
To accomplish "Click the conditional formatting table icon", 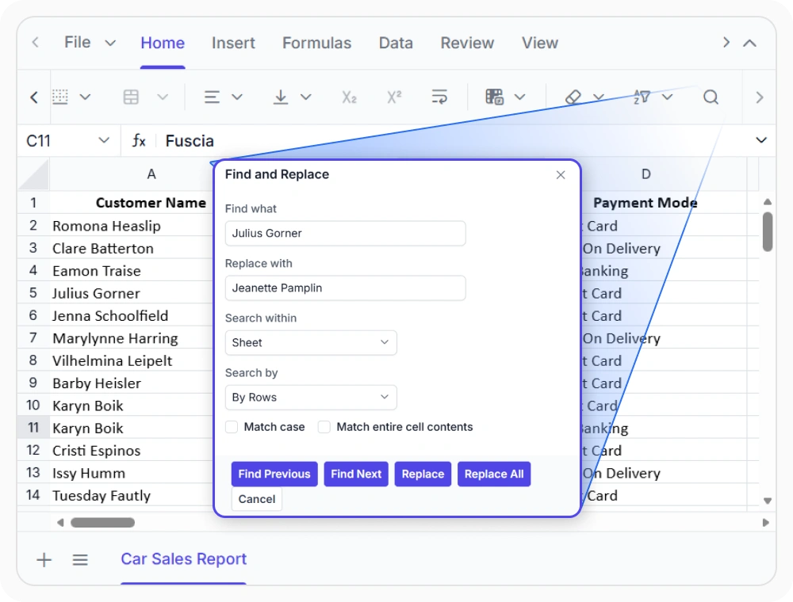I will pos(494,97).
